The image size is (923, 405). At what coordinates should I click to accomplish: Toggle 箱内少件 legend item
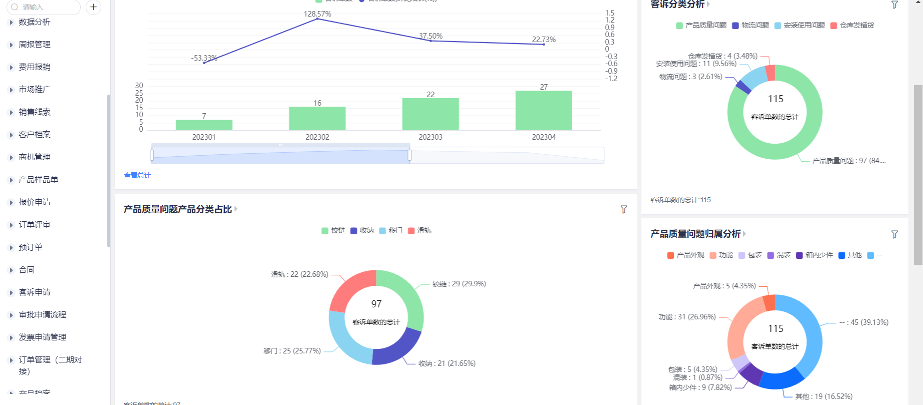point(814,255)
